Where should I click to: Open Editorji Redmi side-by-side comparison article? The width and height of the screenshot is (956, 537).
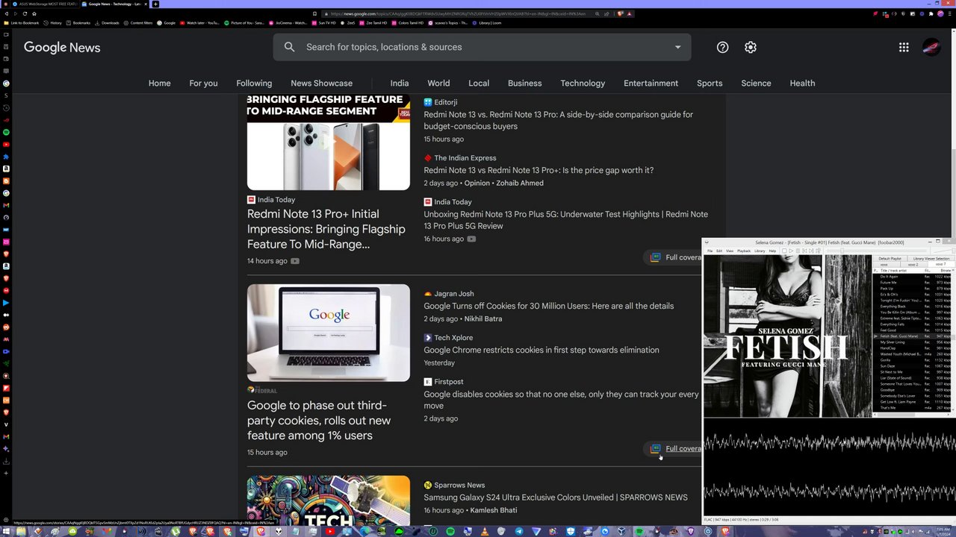(x=558, y=120)
